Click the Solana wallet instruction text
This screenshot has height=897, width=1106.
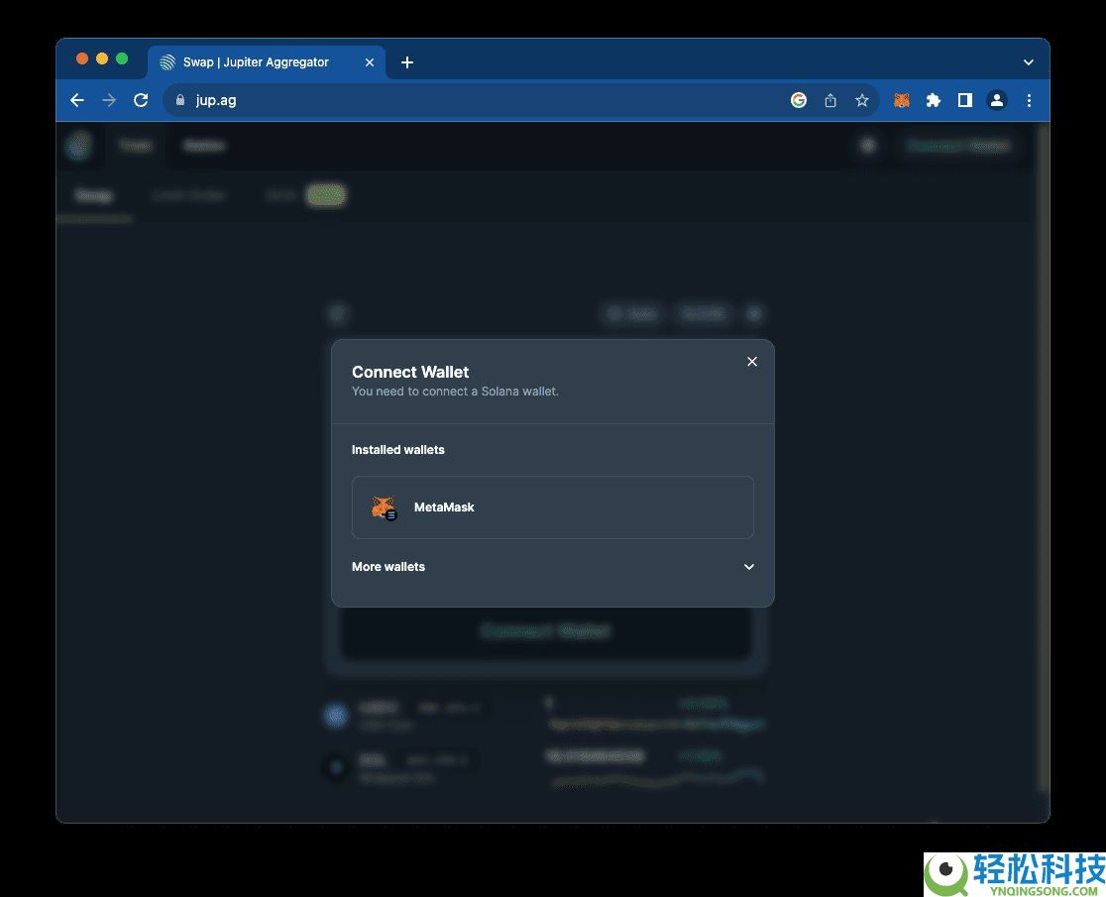pyautogui.click(x=455, y=392)
